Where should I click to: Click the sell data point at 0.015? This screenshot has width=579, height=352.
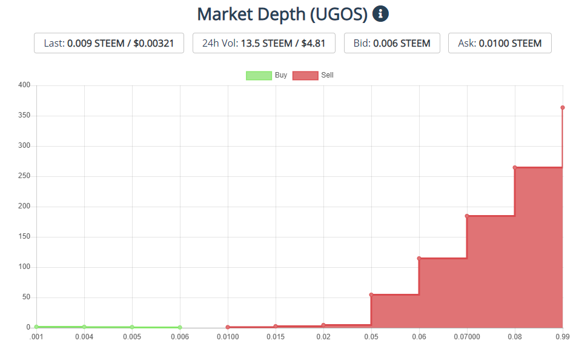pyautogui.click(x=276, y=327)
